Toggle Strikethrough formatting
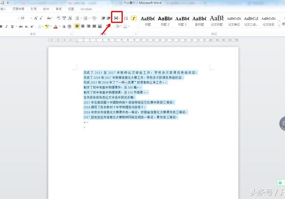Image resolution: width=285 pixels, height=199 pixels. click(x=21, y=27)
